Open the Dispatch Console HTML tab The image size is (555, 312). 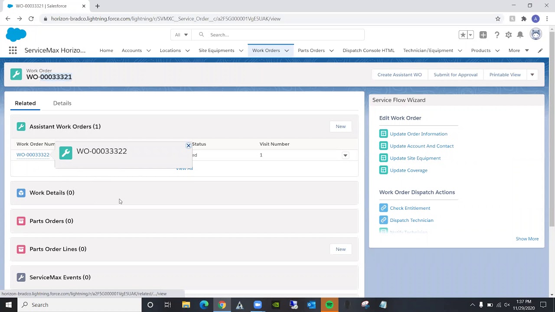click(369, 50)
